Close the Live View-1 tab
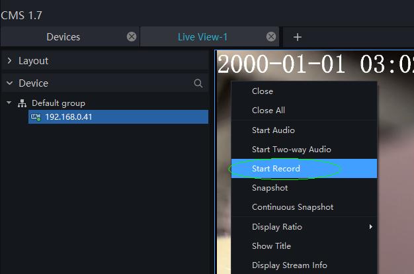 coord(271,36)
